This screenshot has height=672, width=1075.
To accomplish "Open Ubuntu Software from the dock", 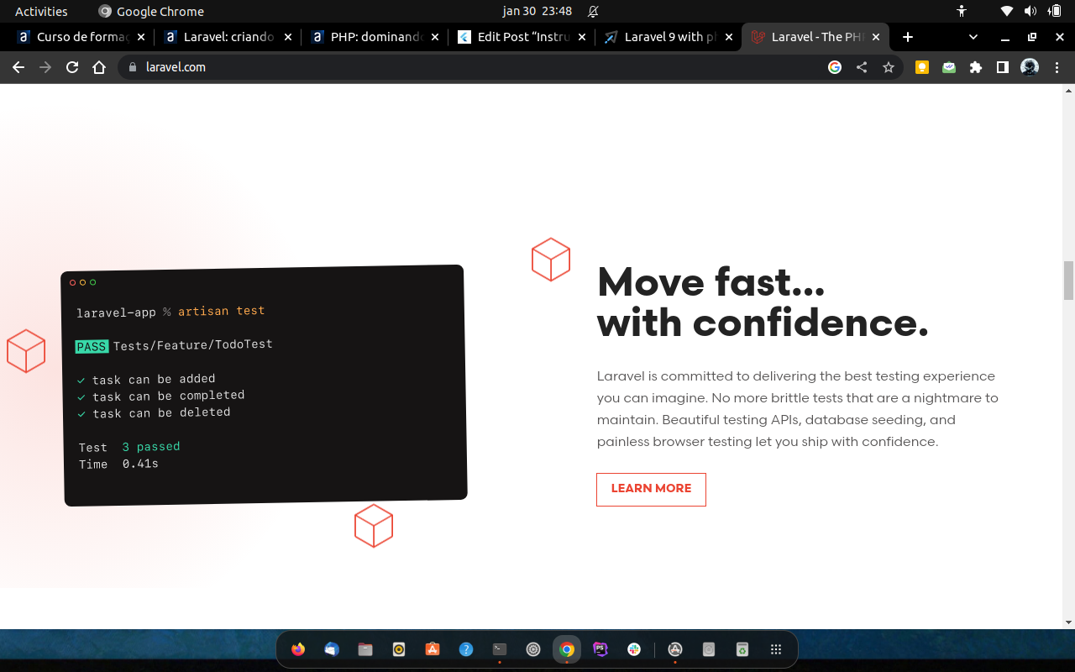I will pyautogui.click(x=433, y=649).
